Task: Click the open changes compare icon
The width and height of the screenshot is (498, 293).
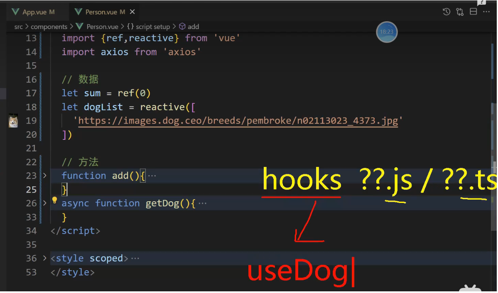Action: pyautogui.click(x=459, y=12)
